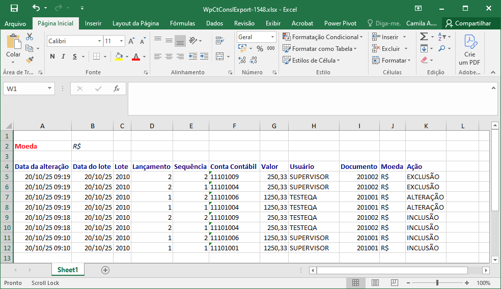Toggle bold formatting (N)
This screenshot has height=289, width=501.
pos(52,56)
